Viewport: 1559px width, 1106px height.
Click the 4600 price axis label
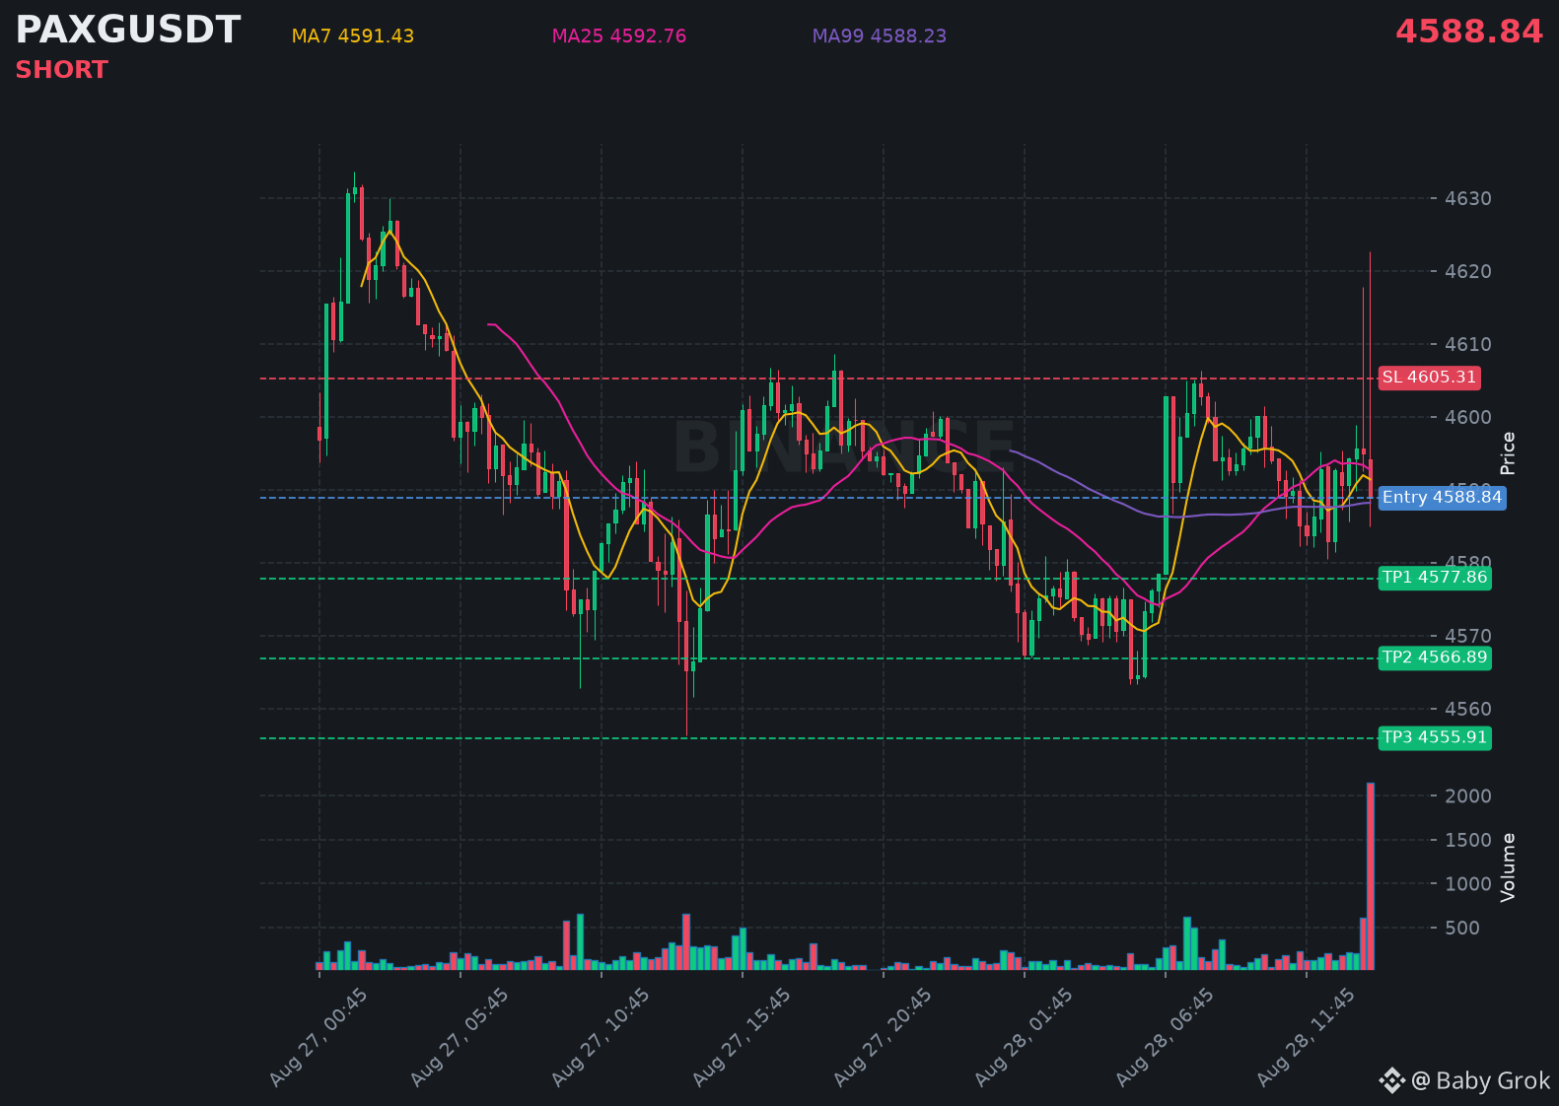point(1467,417)
